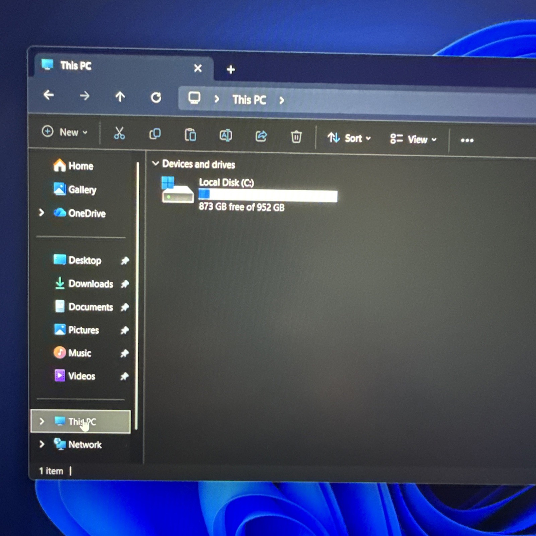Add a new tab with plus button
This screenshot has height=536, width=536.
tap(231, 70)
